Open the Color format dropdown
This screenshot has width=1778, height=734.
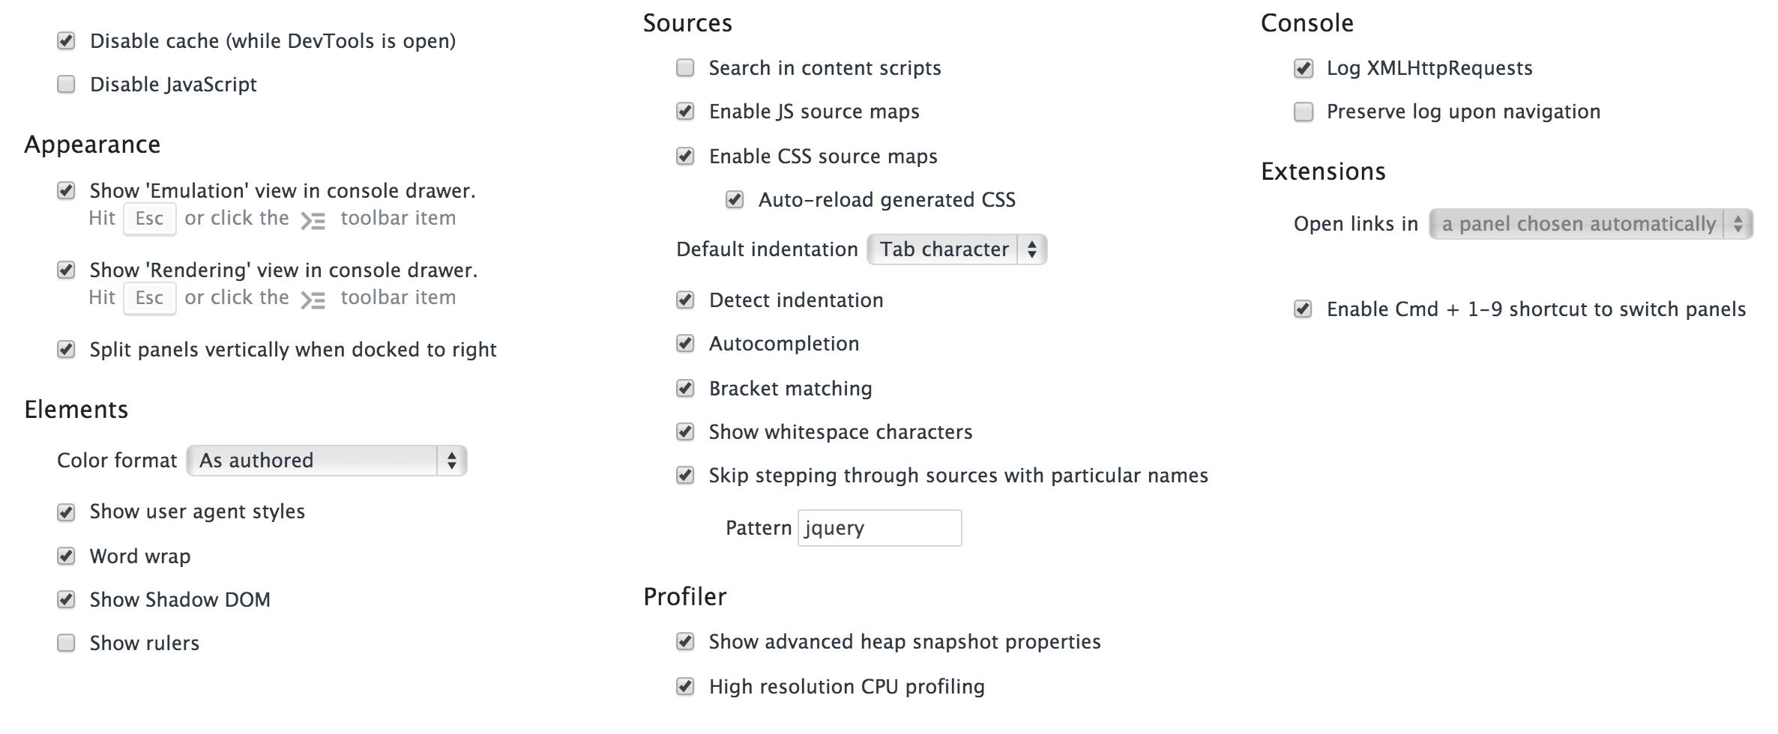327,460
